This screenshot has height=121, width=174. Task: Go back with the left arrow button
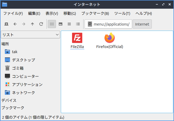coord(15,24)
